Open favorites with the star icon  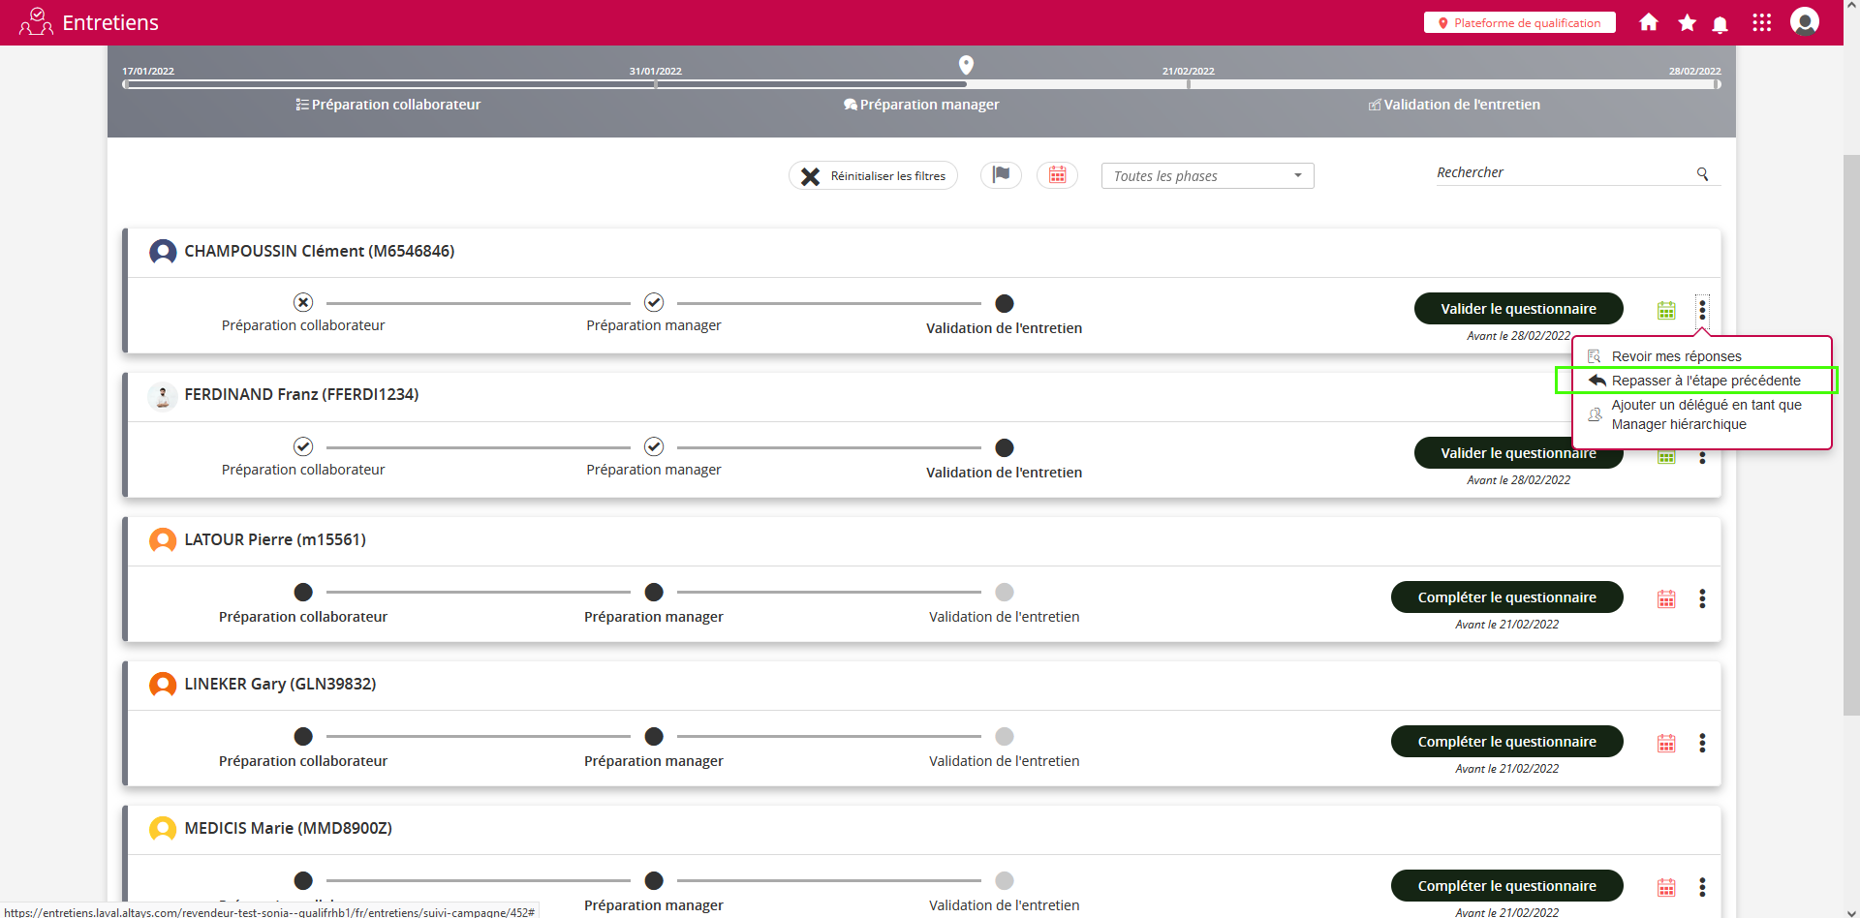coord(1687,22)
